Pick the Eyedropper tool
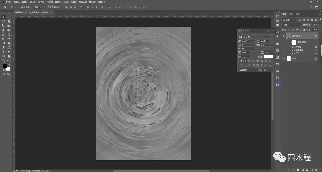 [3, 30]
